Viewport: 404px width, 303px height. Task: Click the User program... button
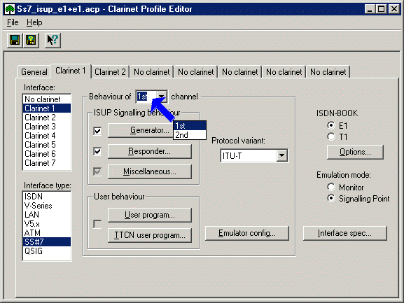[149, 215]
